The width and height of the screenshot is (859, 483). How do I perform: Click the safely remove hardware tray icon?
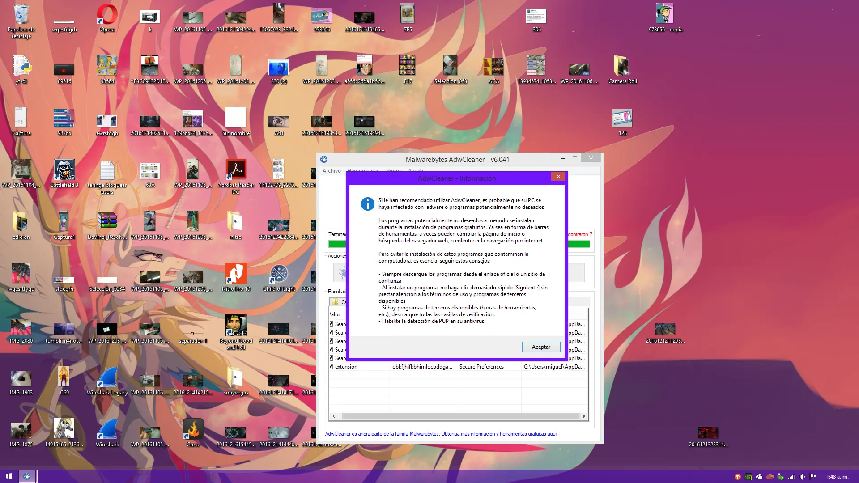781,477
